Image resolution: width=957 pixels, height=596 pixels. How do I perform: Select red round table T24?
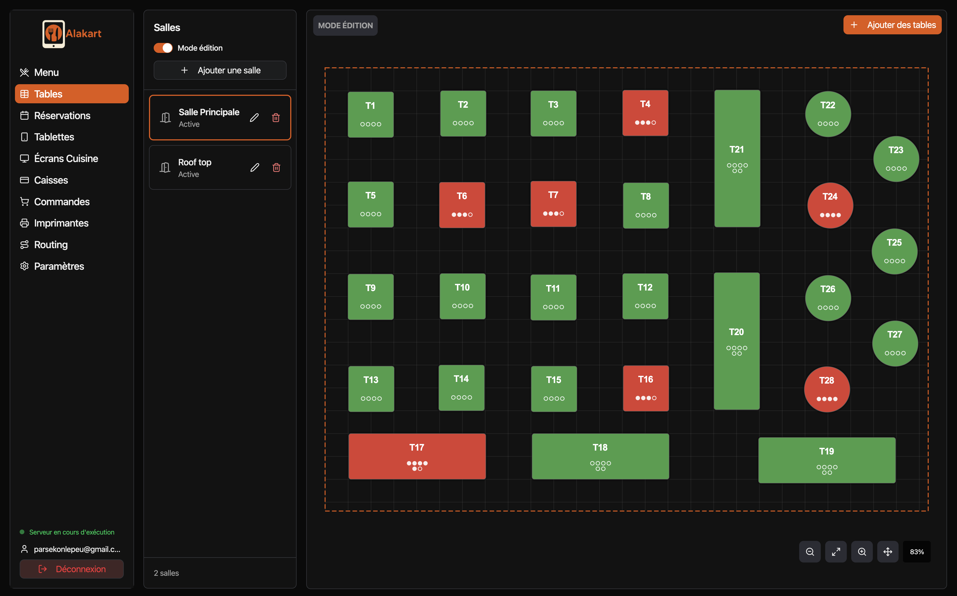[830, 205]
